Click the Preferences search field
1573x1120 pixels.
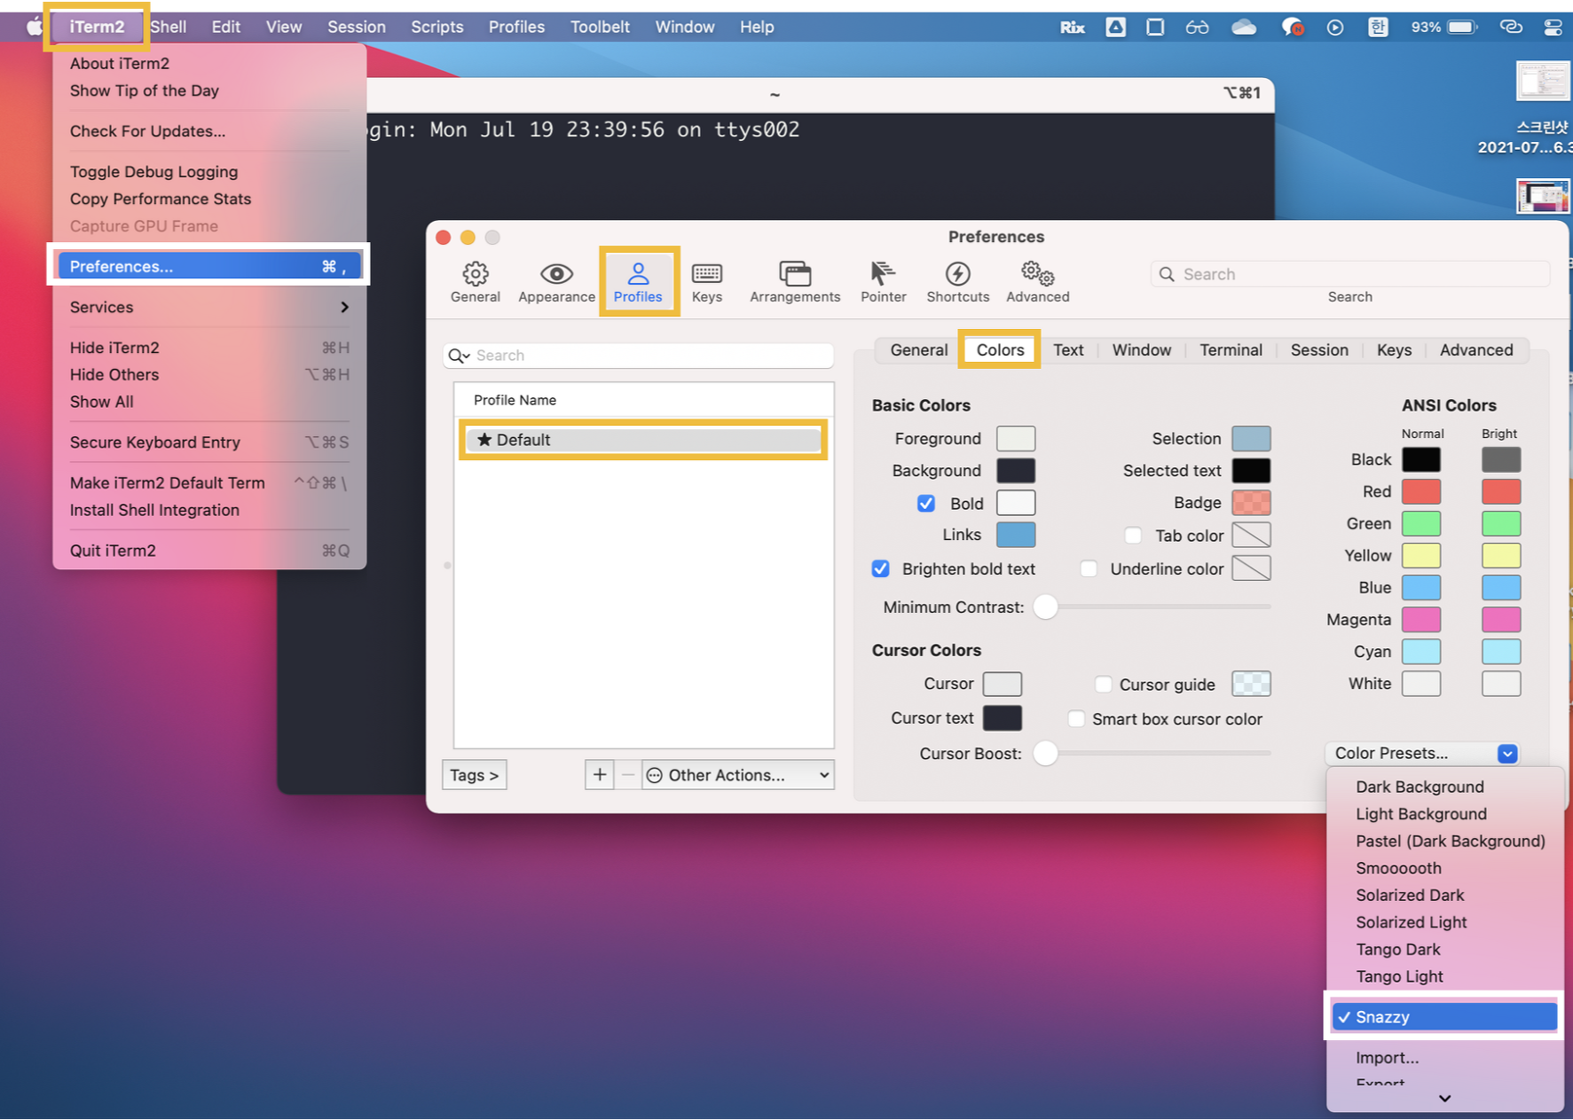[1350, 274]
